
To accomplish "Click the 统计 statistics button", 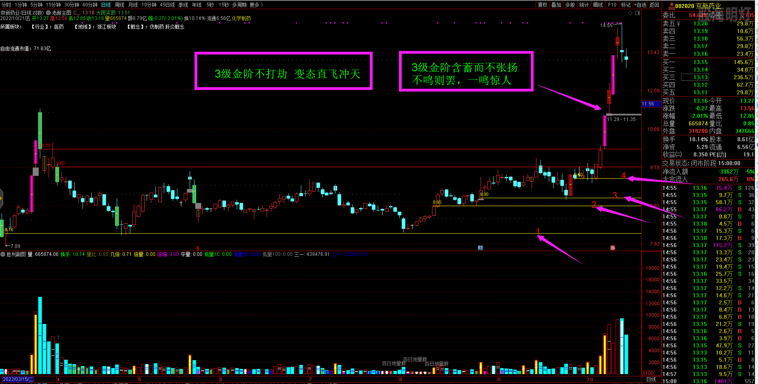I will pyautogui.click(x=584, y=5).
